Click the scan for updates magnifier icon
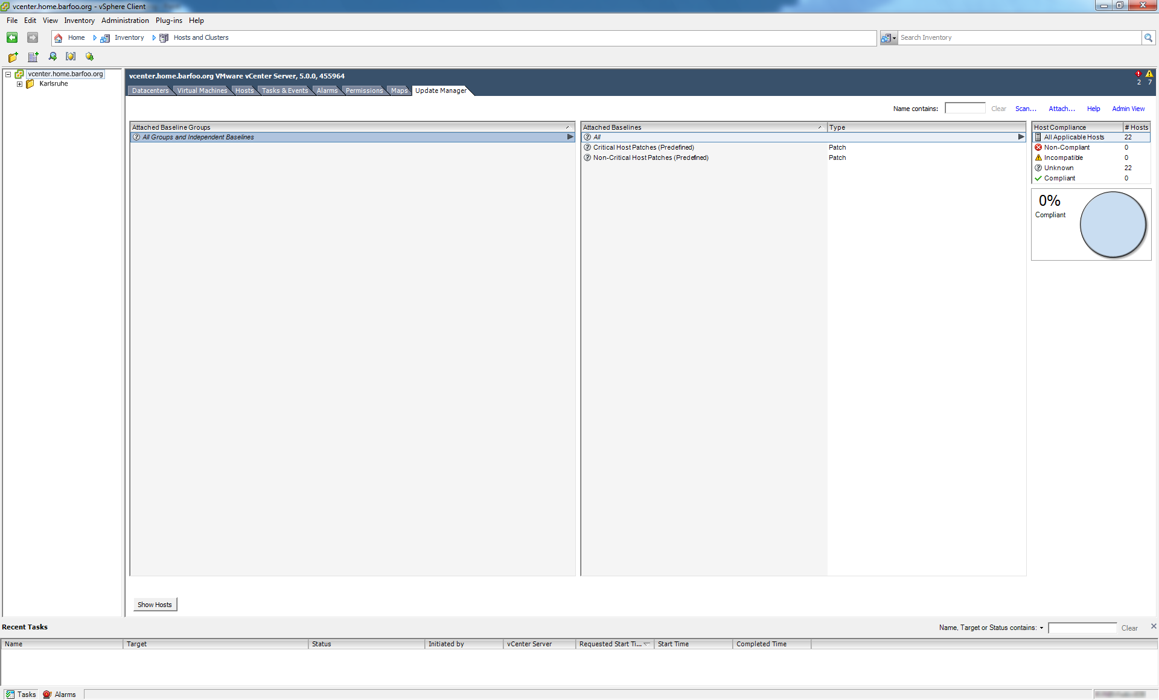 53,57
